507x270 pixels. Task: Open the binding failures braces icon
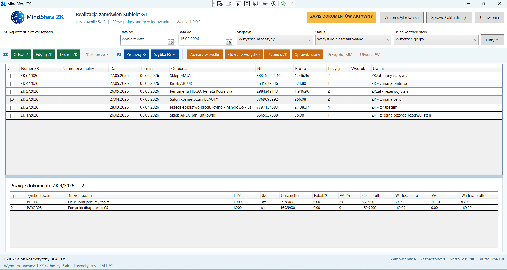[x=265, y=4]
